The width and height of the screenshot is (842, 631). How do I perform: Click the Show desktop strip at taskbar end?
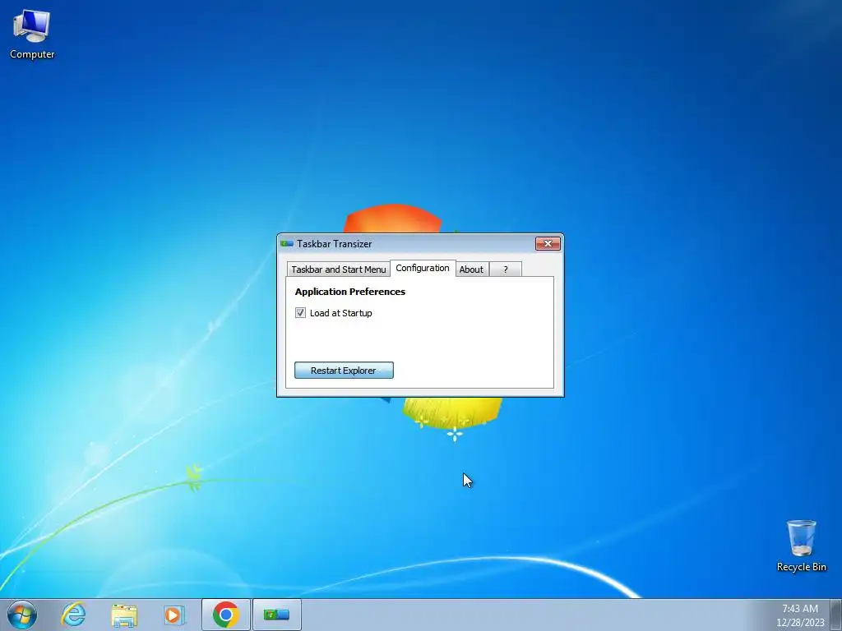coord(836,615)
